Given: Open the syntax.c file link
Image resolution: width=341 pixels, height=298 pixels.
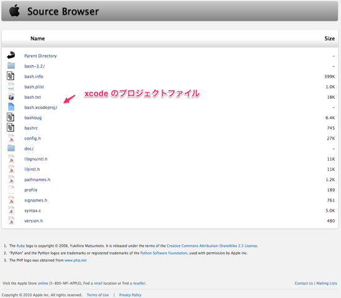Looking at the screenshot, I should click(33, 210).
